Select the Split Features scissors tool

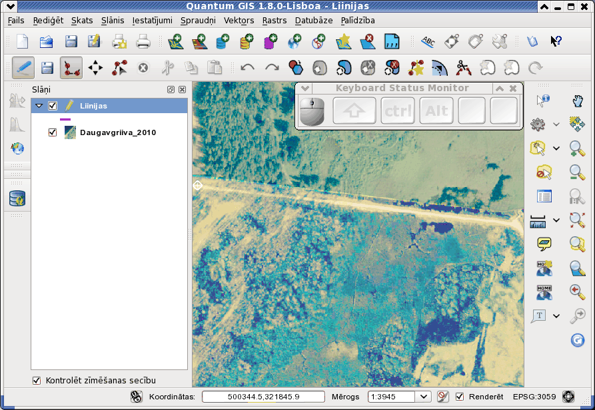pos(463,68)
